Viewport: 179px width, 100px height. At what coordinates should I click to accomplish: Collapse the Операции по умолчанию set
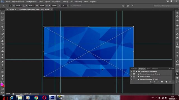136,71
